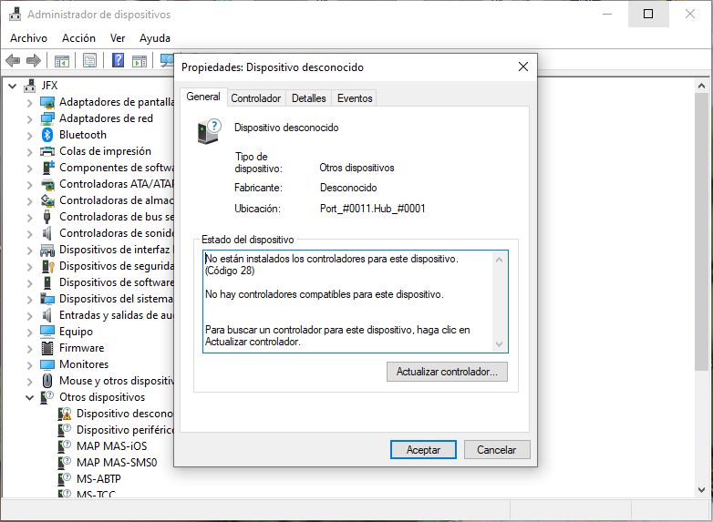Click the show/hide console tree toolbar icon
This screenshot has height=522, width=713.
62,60
